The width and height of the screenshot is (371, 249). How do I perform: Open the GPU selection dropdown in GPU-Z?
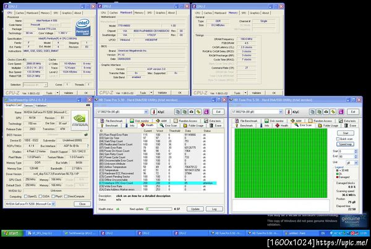coord(53,204)
